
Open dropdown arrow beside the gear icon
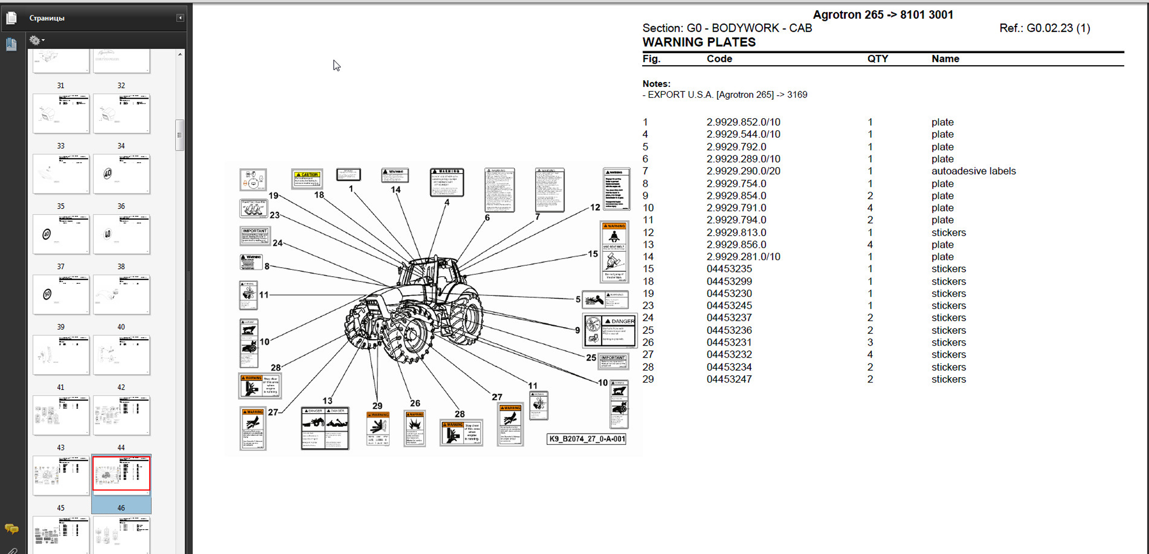43,40
